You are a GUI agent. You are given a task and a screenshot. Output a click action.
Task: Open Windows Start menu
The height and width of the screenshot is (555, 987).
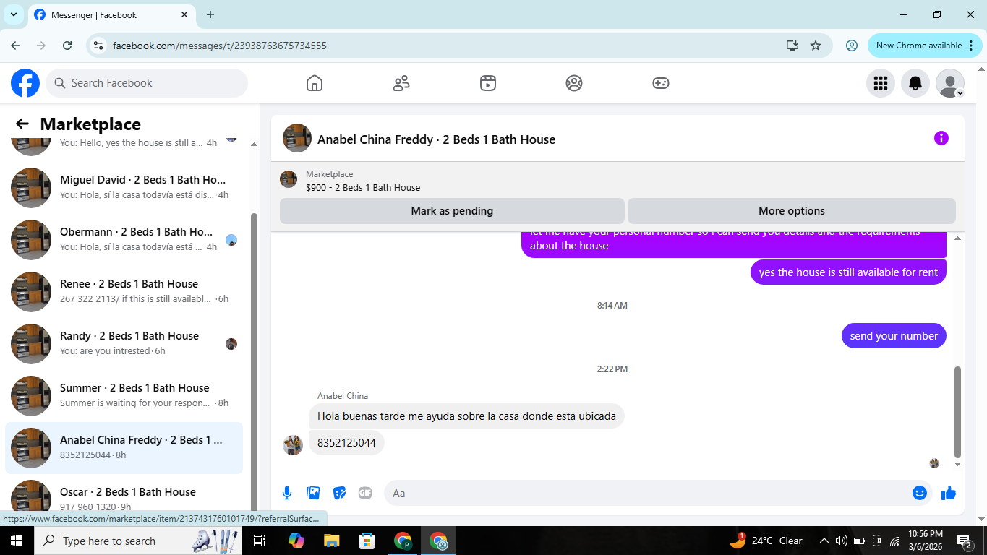click(16, 541)
